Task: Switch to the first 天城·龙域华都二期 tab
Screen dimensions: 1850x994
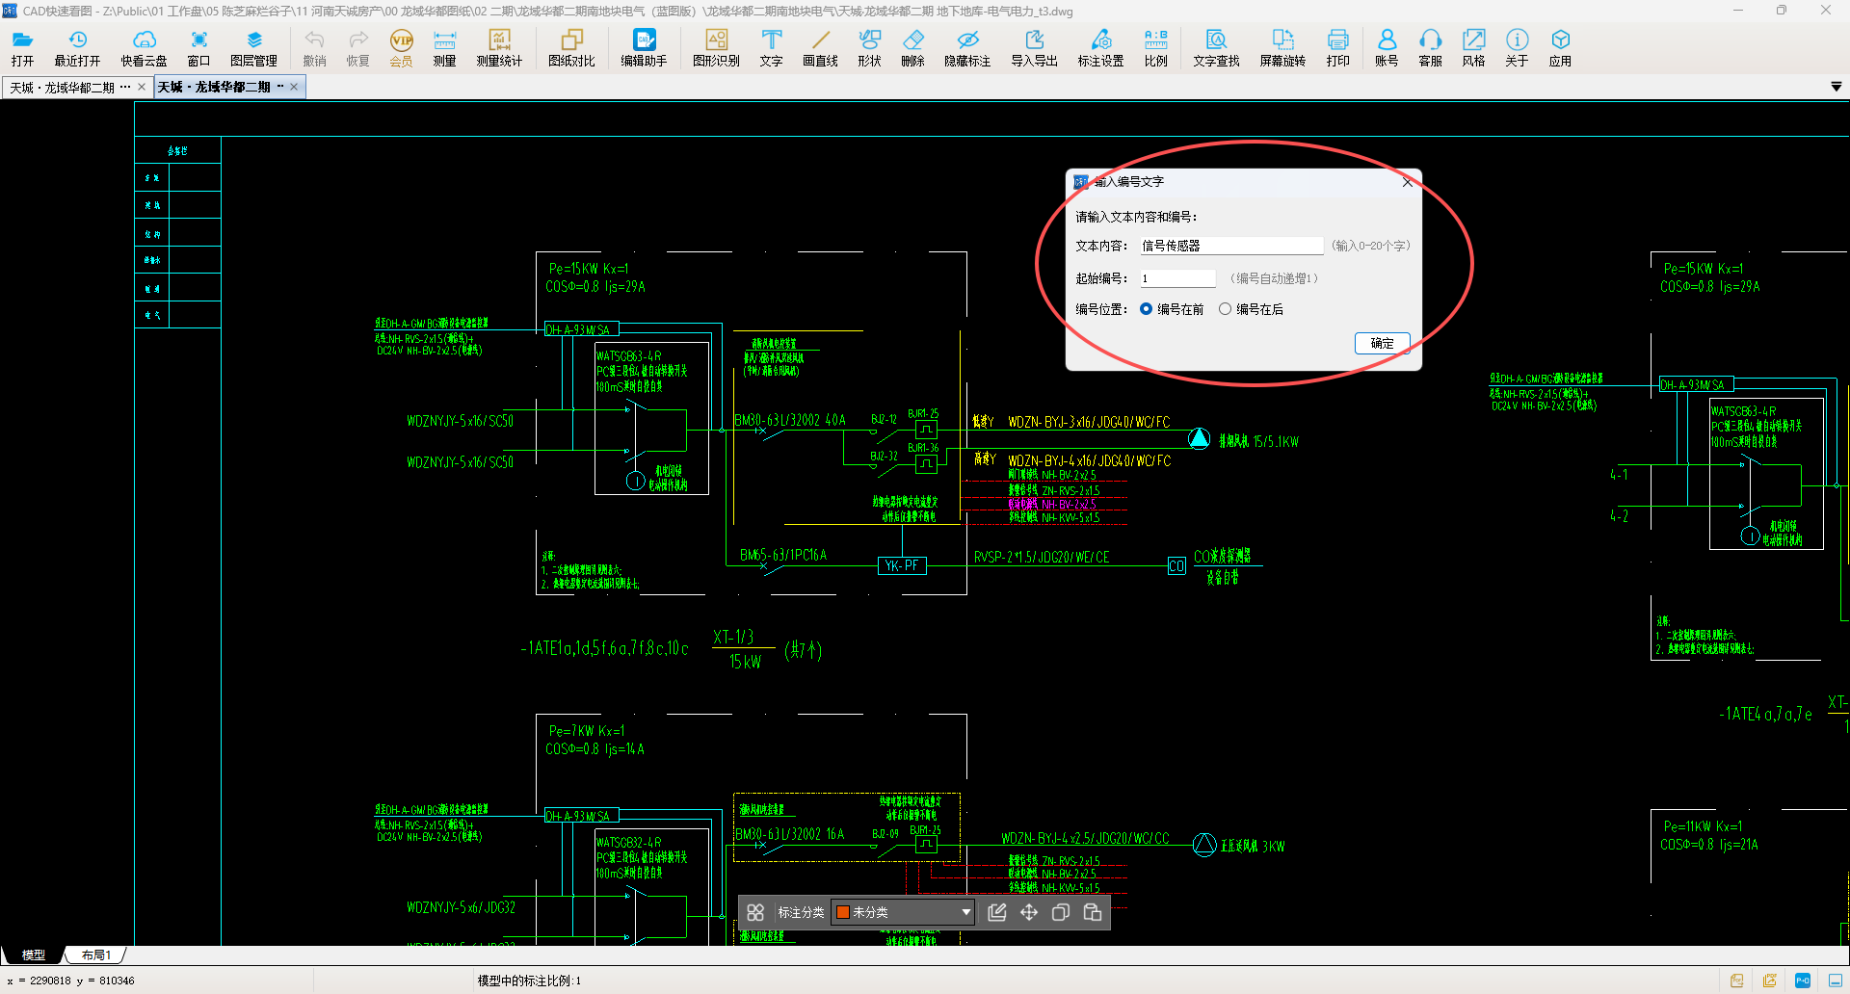Action: click(x=64, y=88)
